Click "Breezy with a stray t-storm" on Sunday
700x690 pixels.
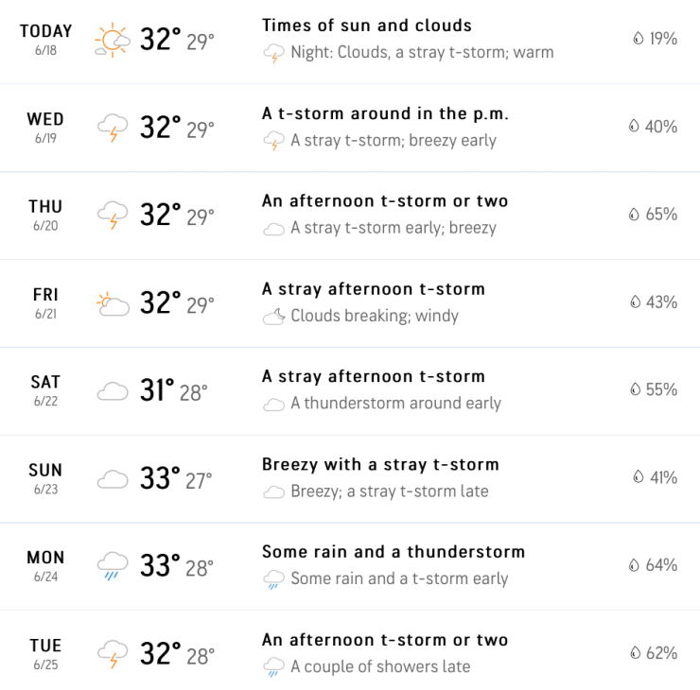point(380,464)
